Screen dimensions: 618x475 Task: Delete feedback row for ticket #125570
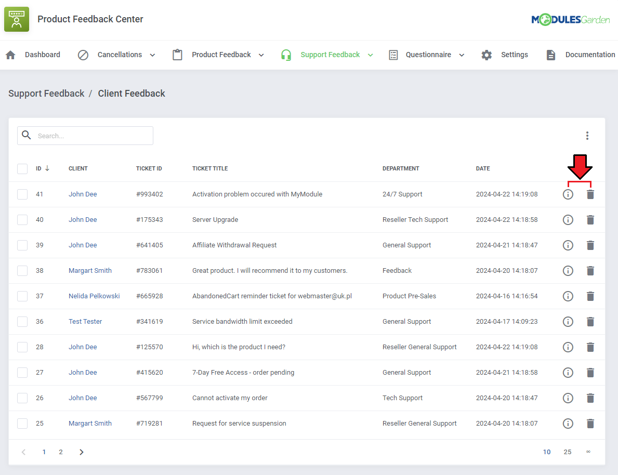point(590,347)
